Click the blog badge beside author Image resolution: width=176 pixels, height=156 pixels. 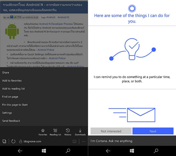pyautogui.click(x=19, y=17)
